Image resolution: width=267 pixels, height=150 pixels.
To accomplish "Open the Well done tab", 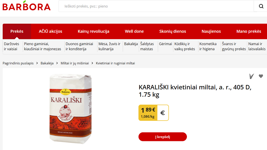I will (x=134, y=31).
